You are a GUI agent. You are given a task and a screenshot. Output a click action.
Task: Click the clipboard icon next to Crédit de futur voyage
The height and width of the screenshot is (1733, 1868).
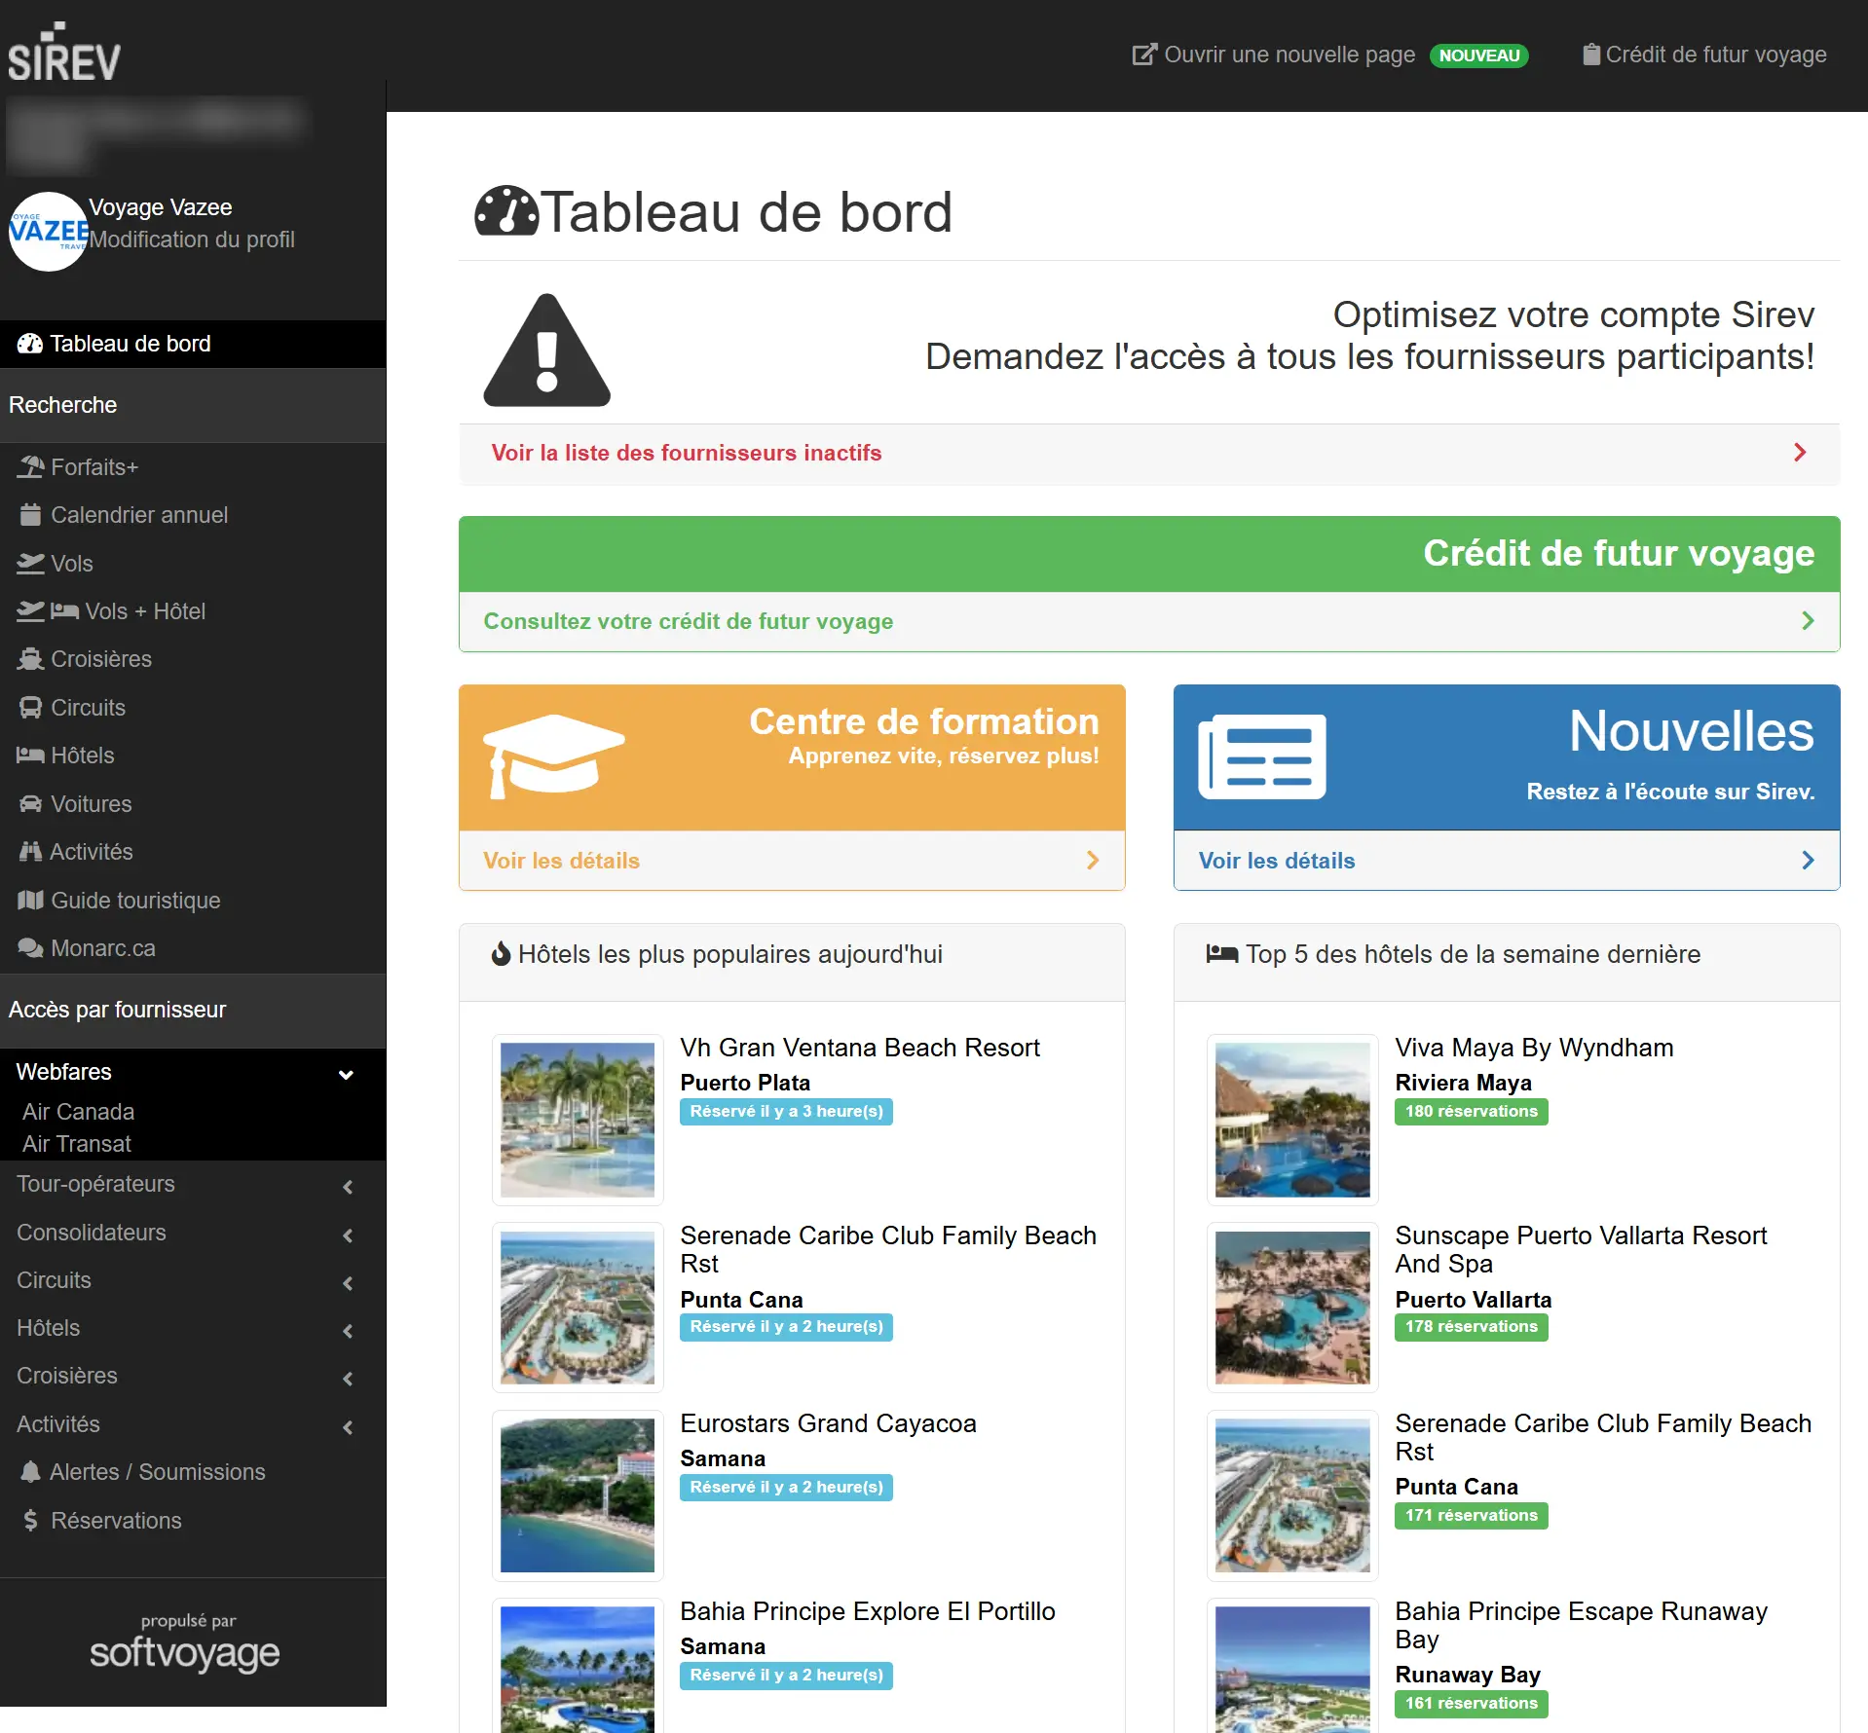pos(1590,55)
